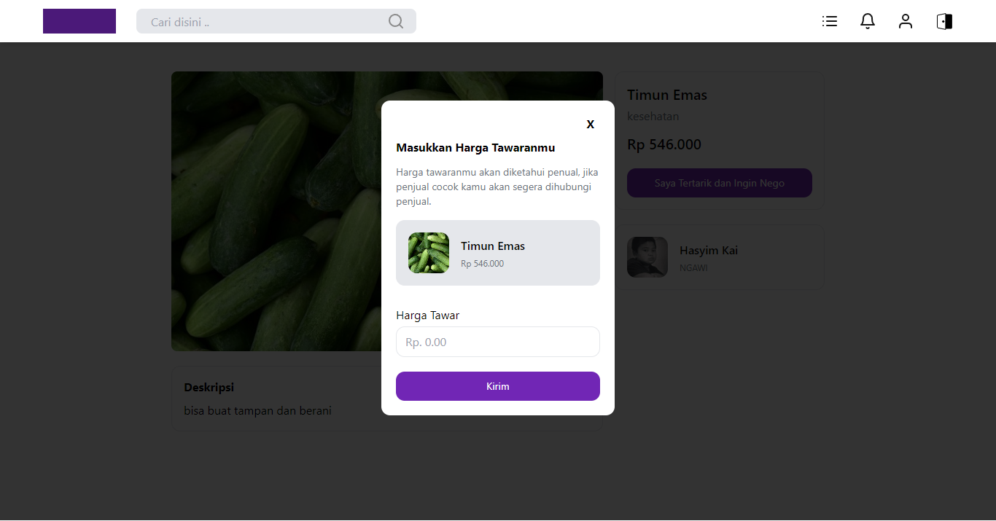Screen dimensions: 996x521
Task: Click the Rp 546.000 price in dialog card
Action: click(482, 264)
